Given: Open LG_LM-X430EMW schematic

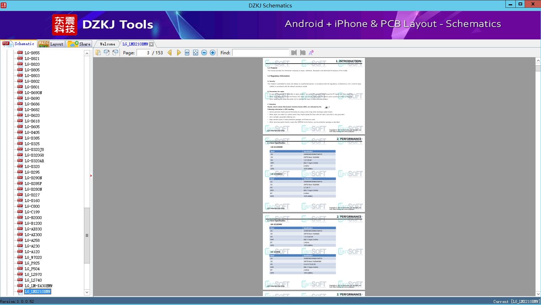Looking at the screenshot, I should click(38, 286).
